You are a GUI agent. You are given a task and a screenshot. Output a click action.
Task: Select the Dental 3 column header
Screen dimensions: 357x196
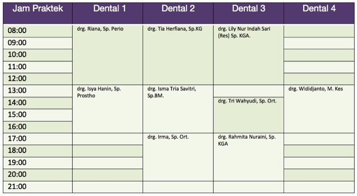(248, 9)
